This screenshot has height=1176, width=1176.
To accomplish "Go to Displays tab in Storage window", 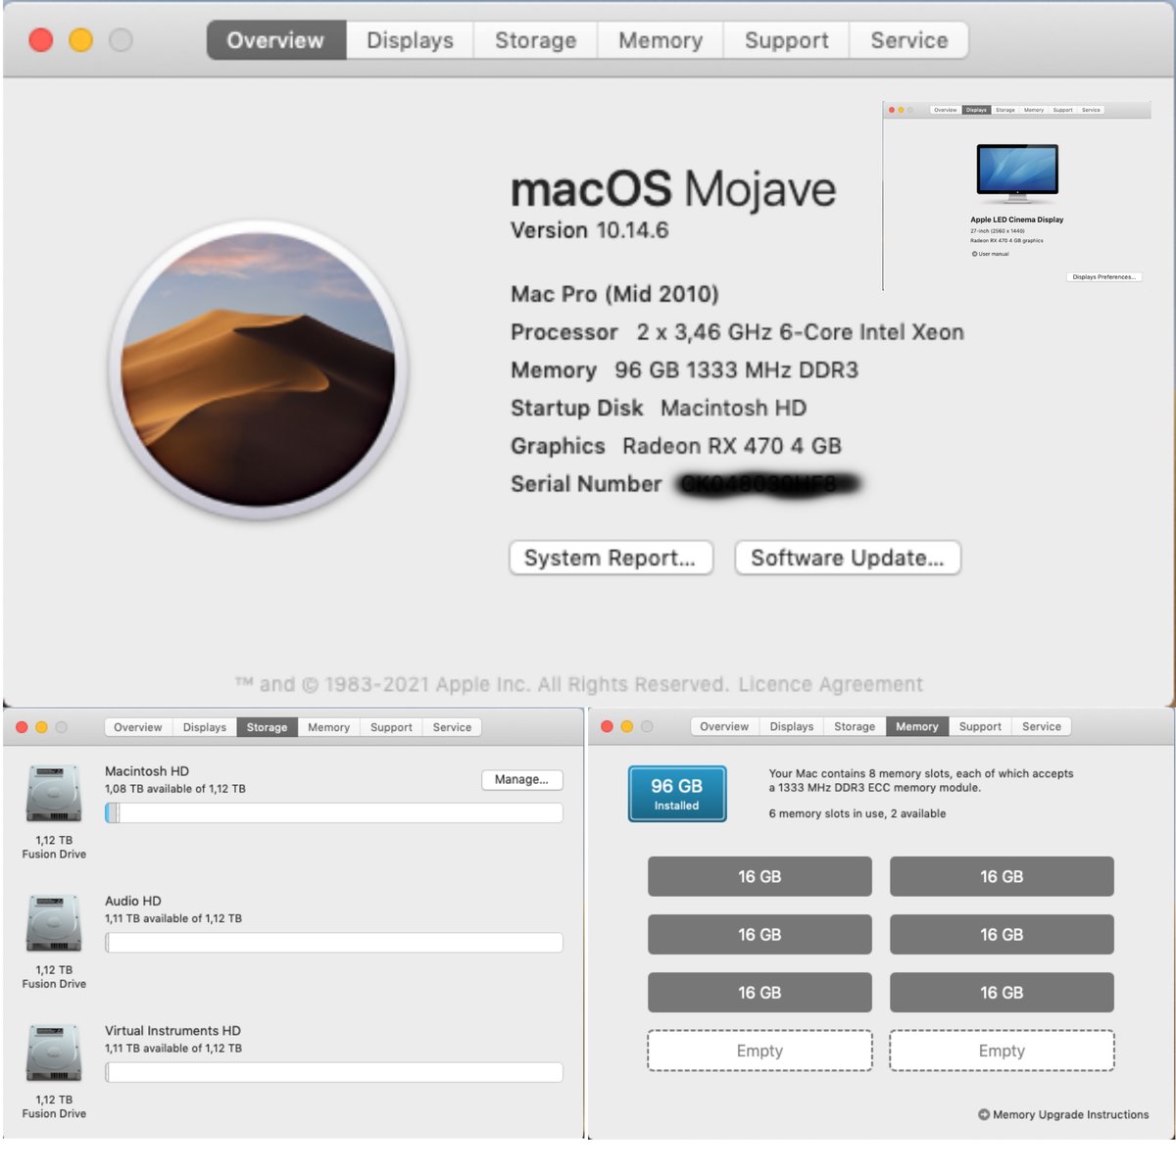I will (204, 727).
